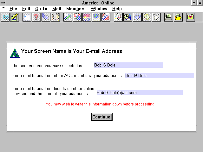Open Download Manager clock-and-disk icon

pyautogui.click(x=128, y=17)
